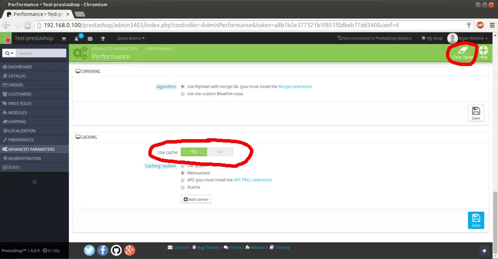
Task: Open Stats menu in sidebar
Action: tap(35, 167)
